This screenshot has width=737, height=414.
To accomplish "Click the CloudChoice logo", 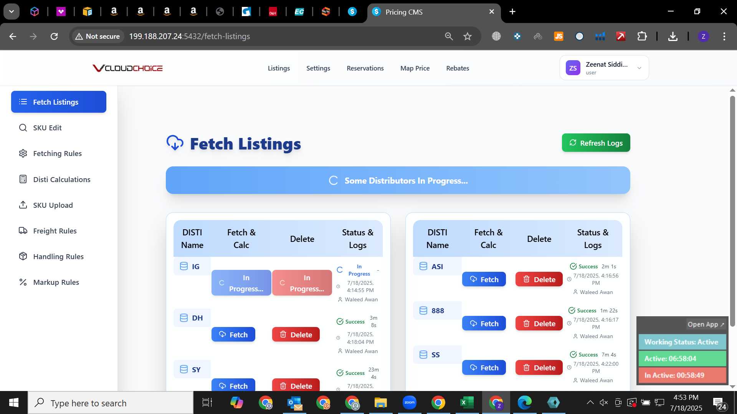I will coord(127,68).
